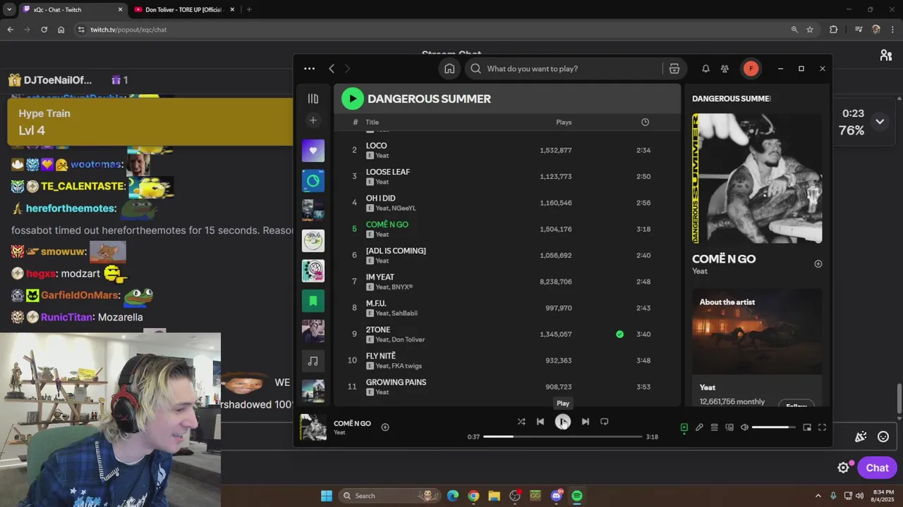Adjust the Spotify volume slider
The image size is (903, 507).
pos(774,427)
